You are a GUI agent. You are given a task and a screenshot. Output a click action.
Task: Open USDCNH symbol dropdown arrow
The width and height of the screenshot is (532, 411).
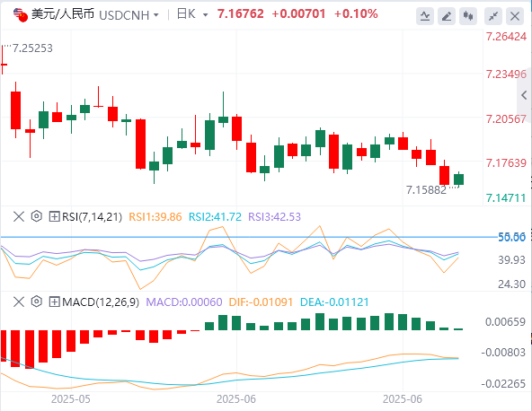click(156, 15)
